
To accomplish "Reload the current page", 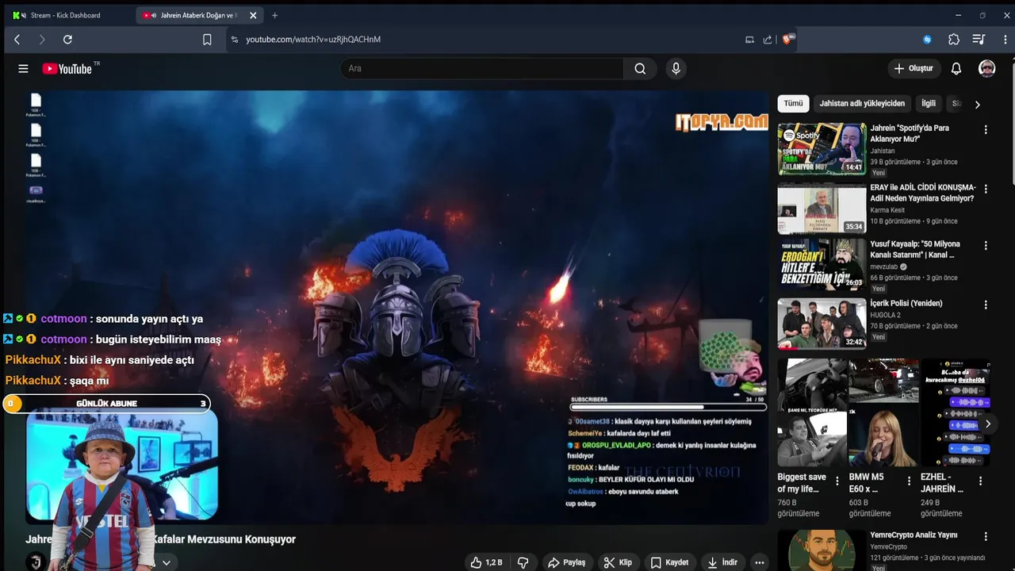I will point(67,39).
